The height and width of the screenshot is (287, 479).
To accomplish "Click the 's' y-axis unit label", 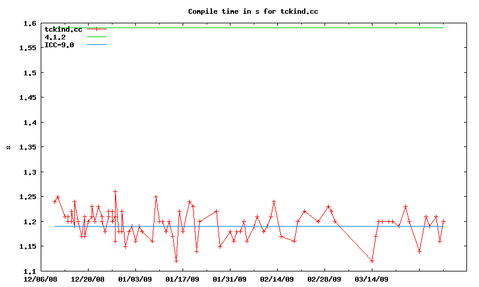I will (8, 147).
